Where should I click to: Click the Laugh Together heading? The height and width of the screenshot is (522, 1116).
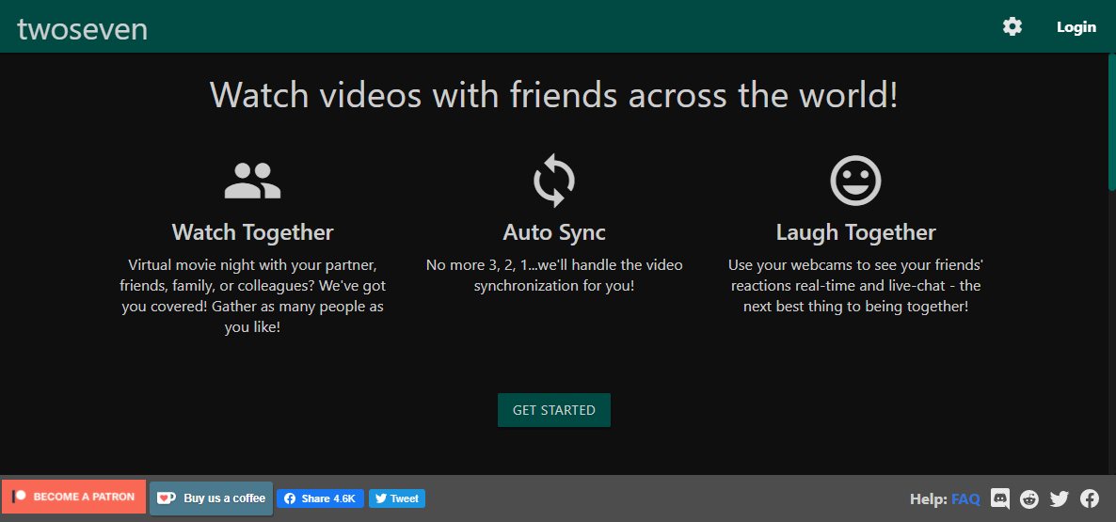pyautogui.click(x=855, y=232)
